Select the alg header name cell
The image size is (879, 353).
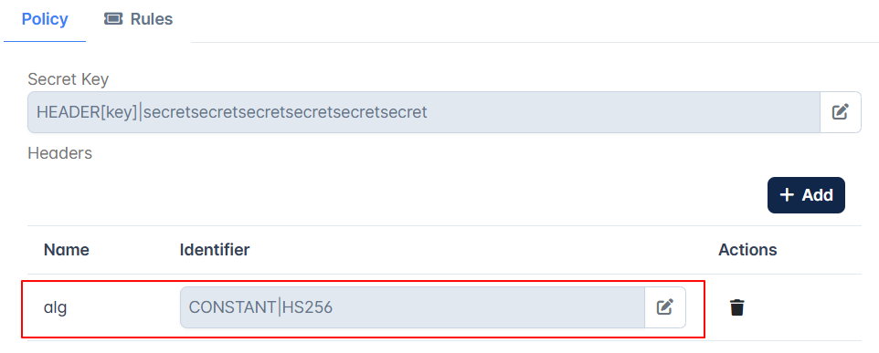click(56, 307)
